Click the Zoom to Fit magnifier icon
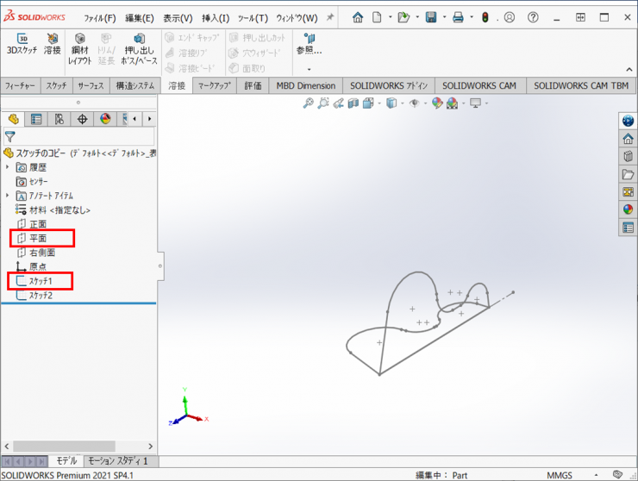Screen dimensions: 638x481 (308, 103)
